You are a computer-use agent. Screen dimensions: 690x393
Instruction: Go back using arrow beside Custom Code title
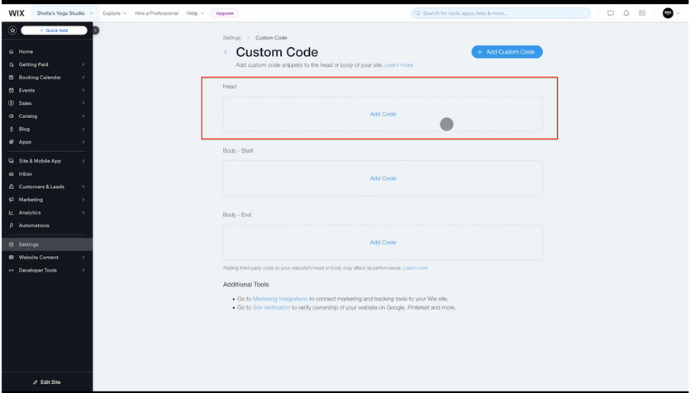(x=226, y=52)
